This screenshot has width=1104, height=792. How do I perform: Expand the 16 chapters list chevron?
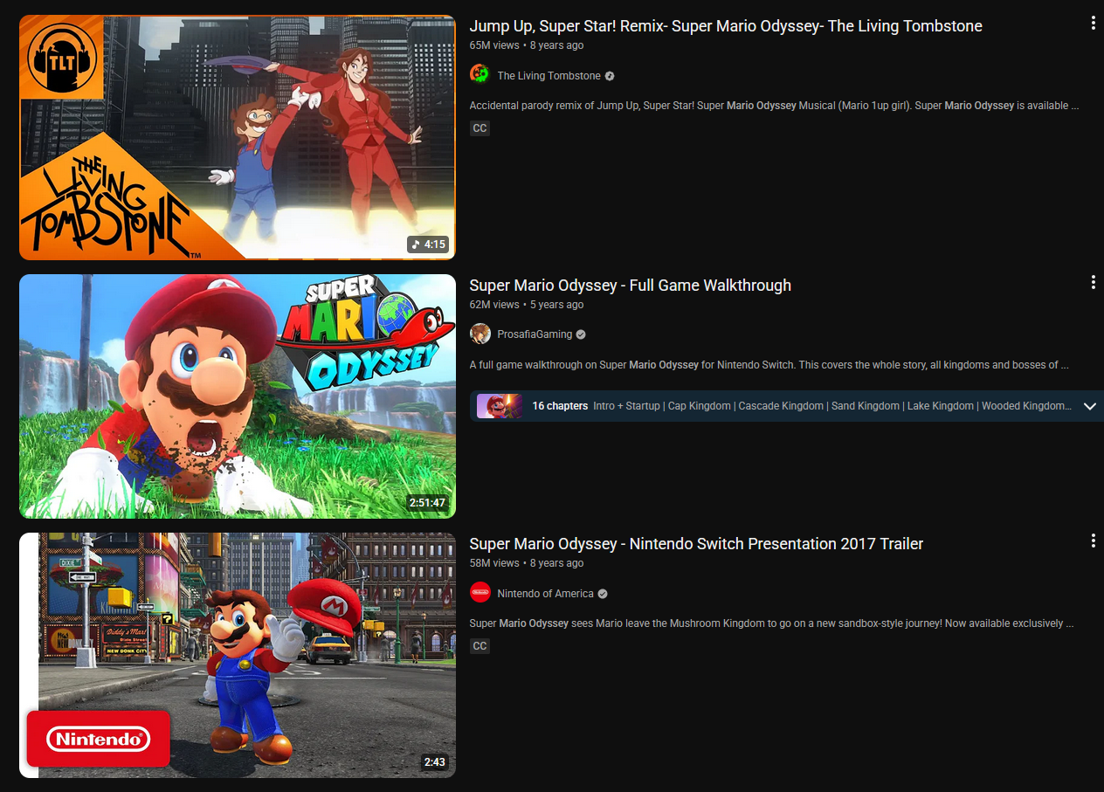[x=1089, y=406]
